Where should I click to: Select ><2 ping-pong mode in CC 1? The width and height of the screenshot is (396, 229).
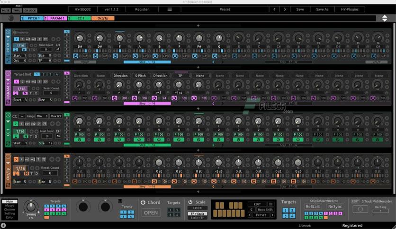tap(33, 123)
